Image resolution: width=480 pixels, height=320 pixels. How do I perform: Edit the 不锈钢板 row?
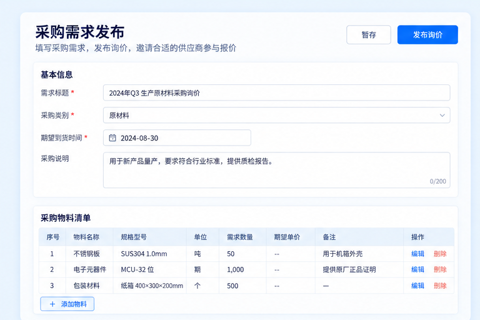click(x=417, y=254)
